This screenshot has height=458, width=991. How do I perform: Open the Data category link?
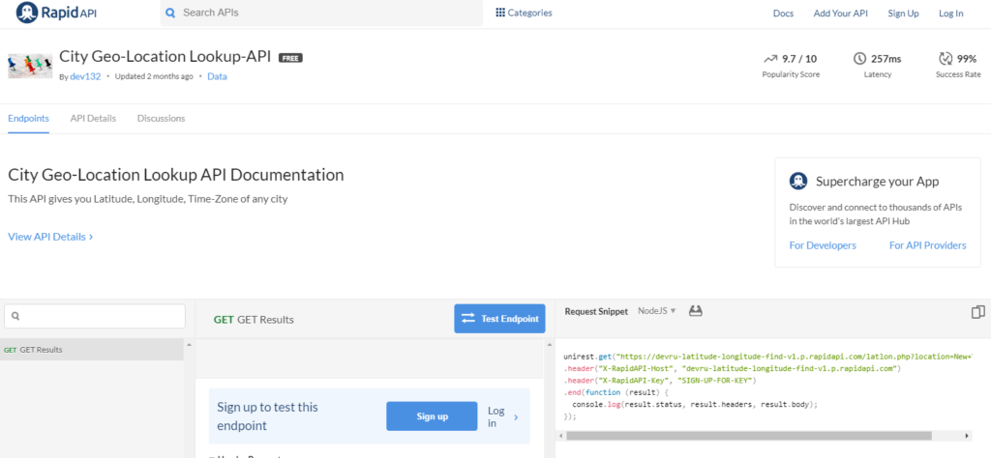tap(217, 76)
